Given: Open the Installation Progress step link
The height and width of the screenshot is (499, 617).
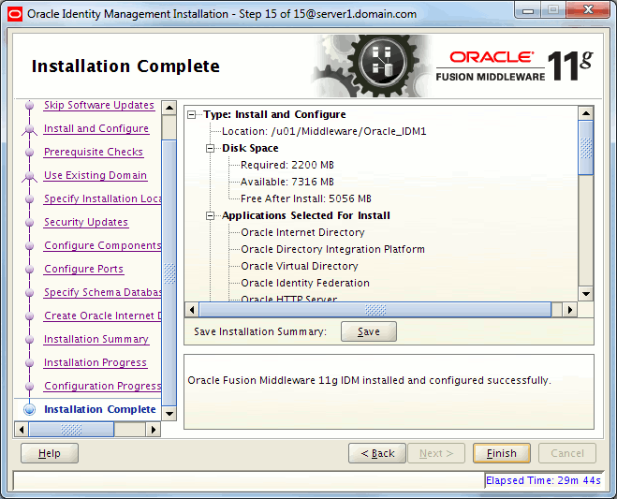Looking at the screenshot, I should 95,362.
